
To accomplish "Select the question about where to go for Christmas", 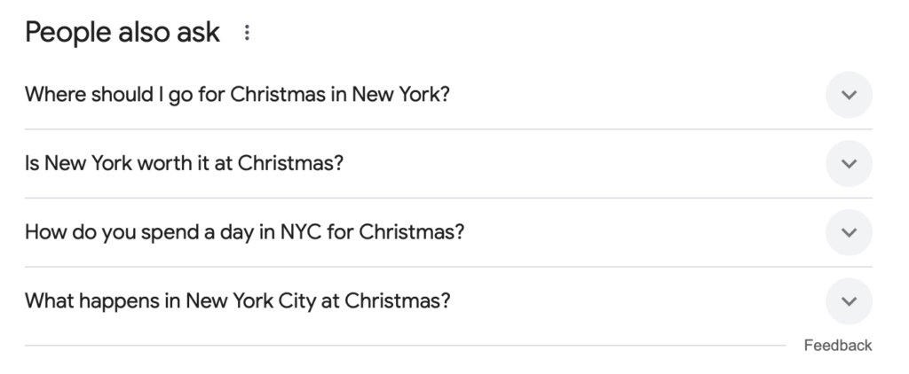I will pos(237,95).
